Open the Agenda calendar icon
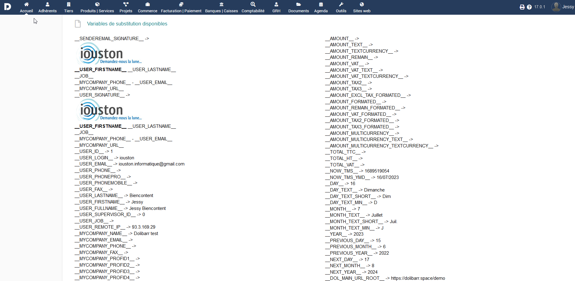This screenshot has height=281, width=575. point(321,5)
